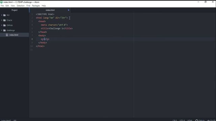Screen dimensions: 216x121
Task: Place cursor inside the p tag
Action: click(45, 39)
